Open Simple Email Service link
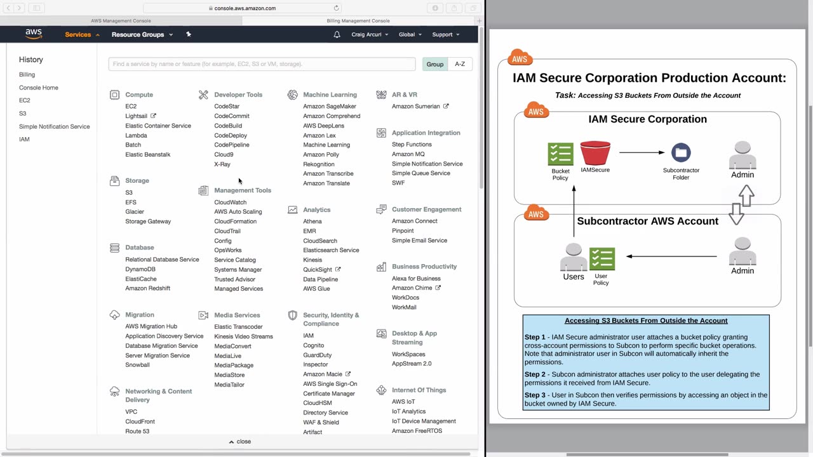This screenshot has height=457, width=813. [x=419, y=241]
